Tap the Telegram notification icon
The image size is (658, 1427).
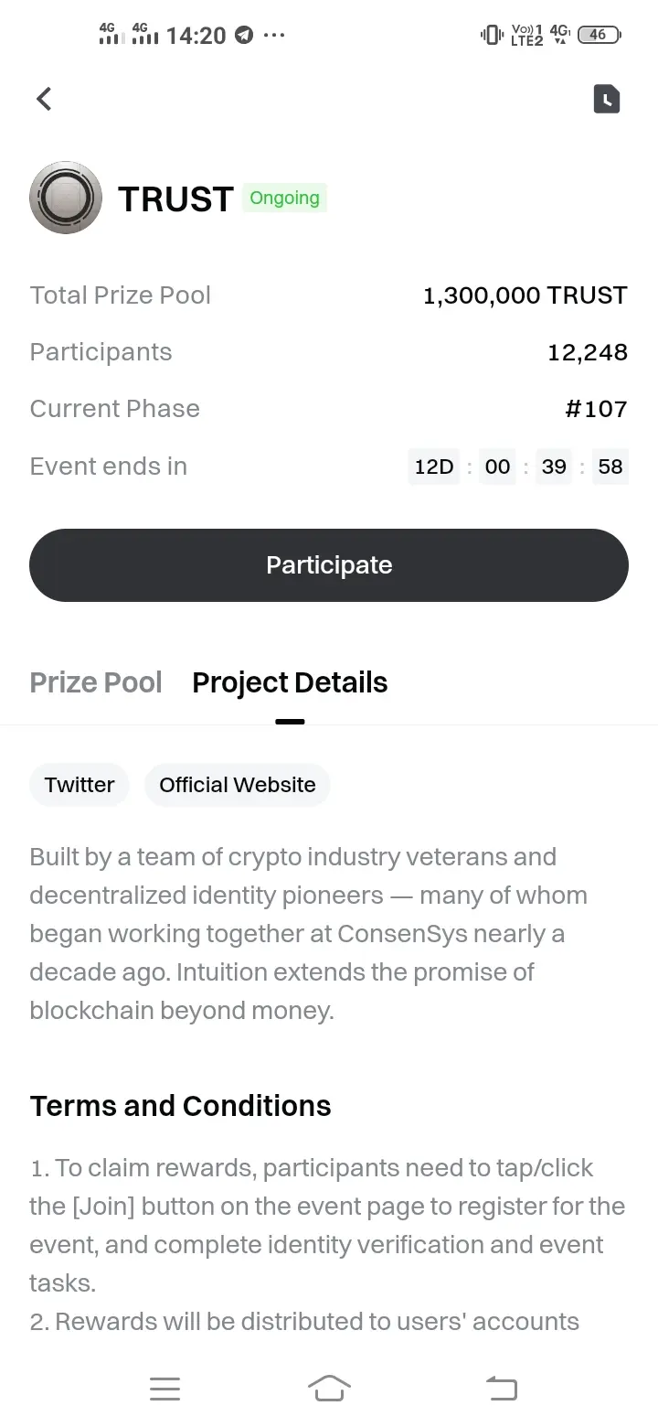coord(243,35)
